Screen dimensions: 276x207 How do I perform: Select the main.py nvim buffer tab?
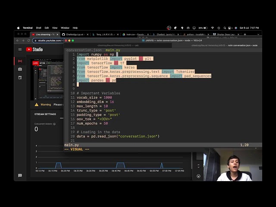click(113, 50)
